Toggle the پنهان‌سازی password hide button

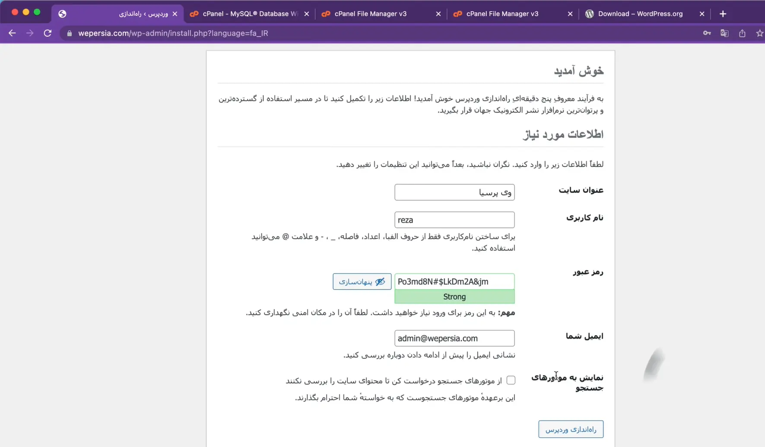pyautogui.click(x=362, y=282)
